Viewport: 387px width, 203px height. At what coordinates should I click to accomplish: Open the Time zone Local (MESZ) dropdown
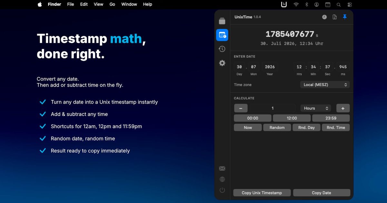tap(325, 85)
